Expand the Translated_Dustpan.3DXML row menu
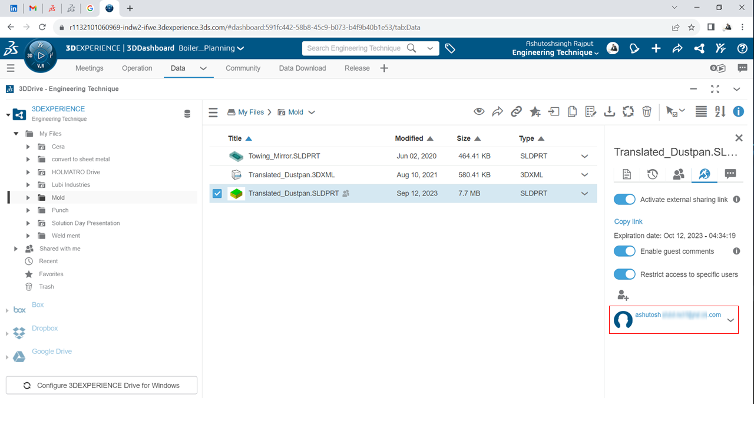 pyautogui.click(x=585, y=175)
